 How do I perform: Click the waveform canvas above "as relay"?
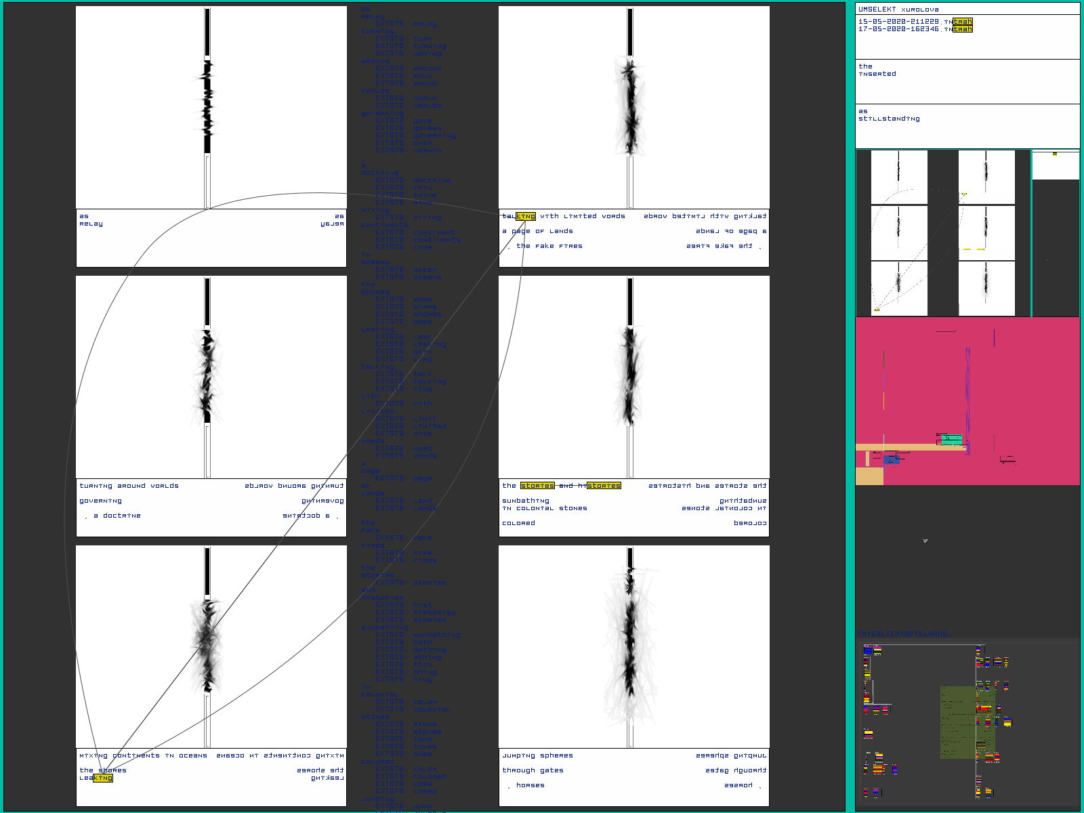[x=211, y=107]
